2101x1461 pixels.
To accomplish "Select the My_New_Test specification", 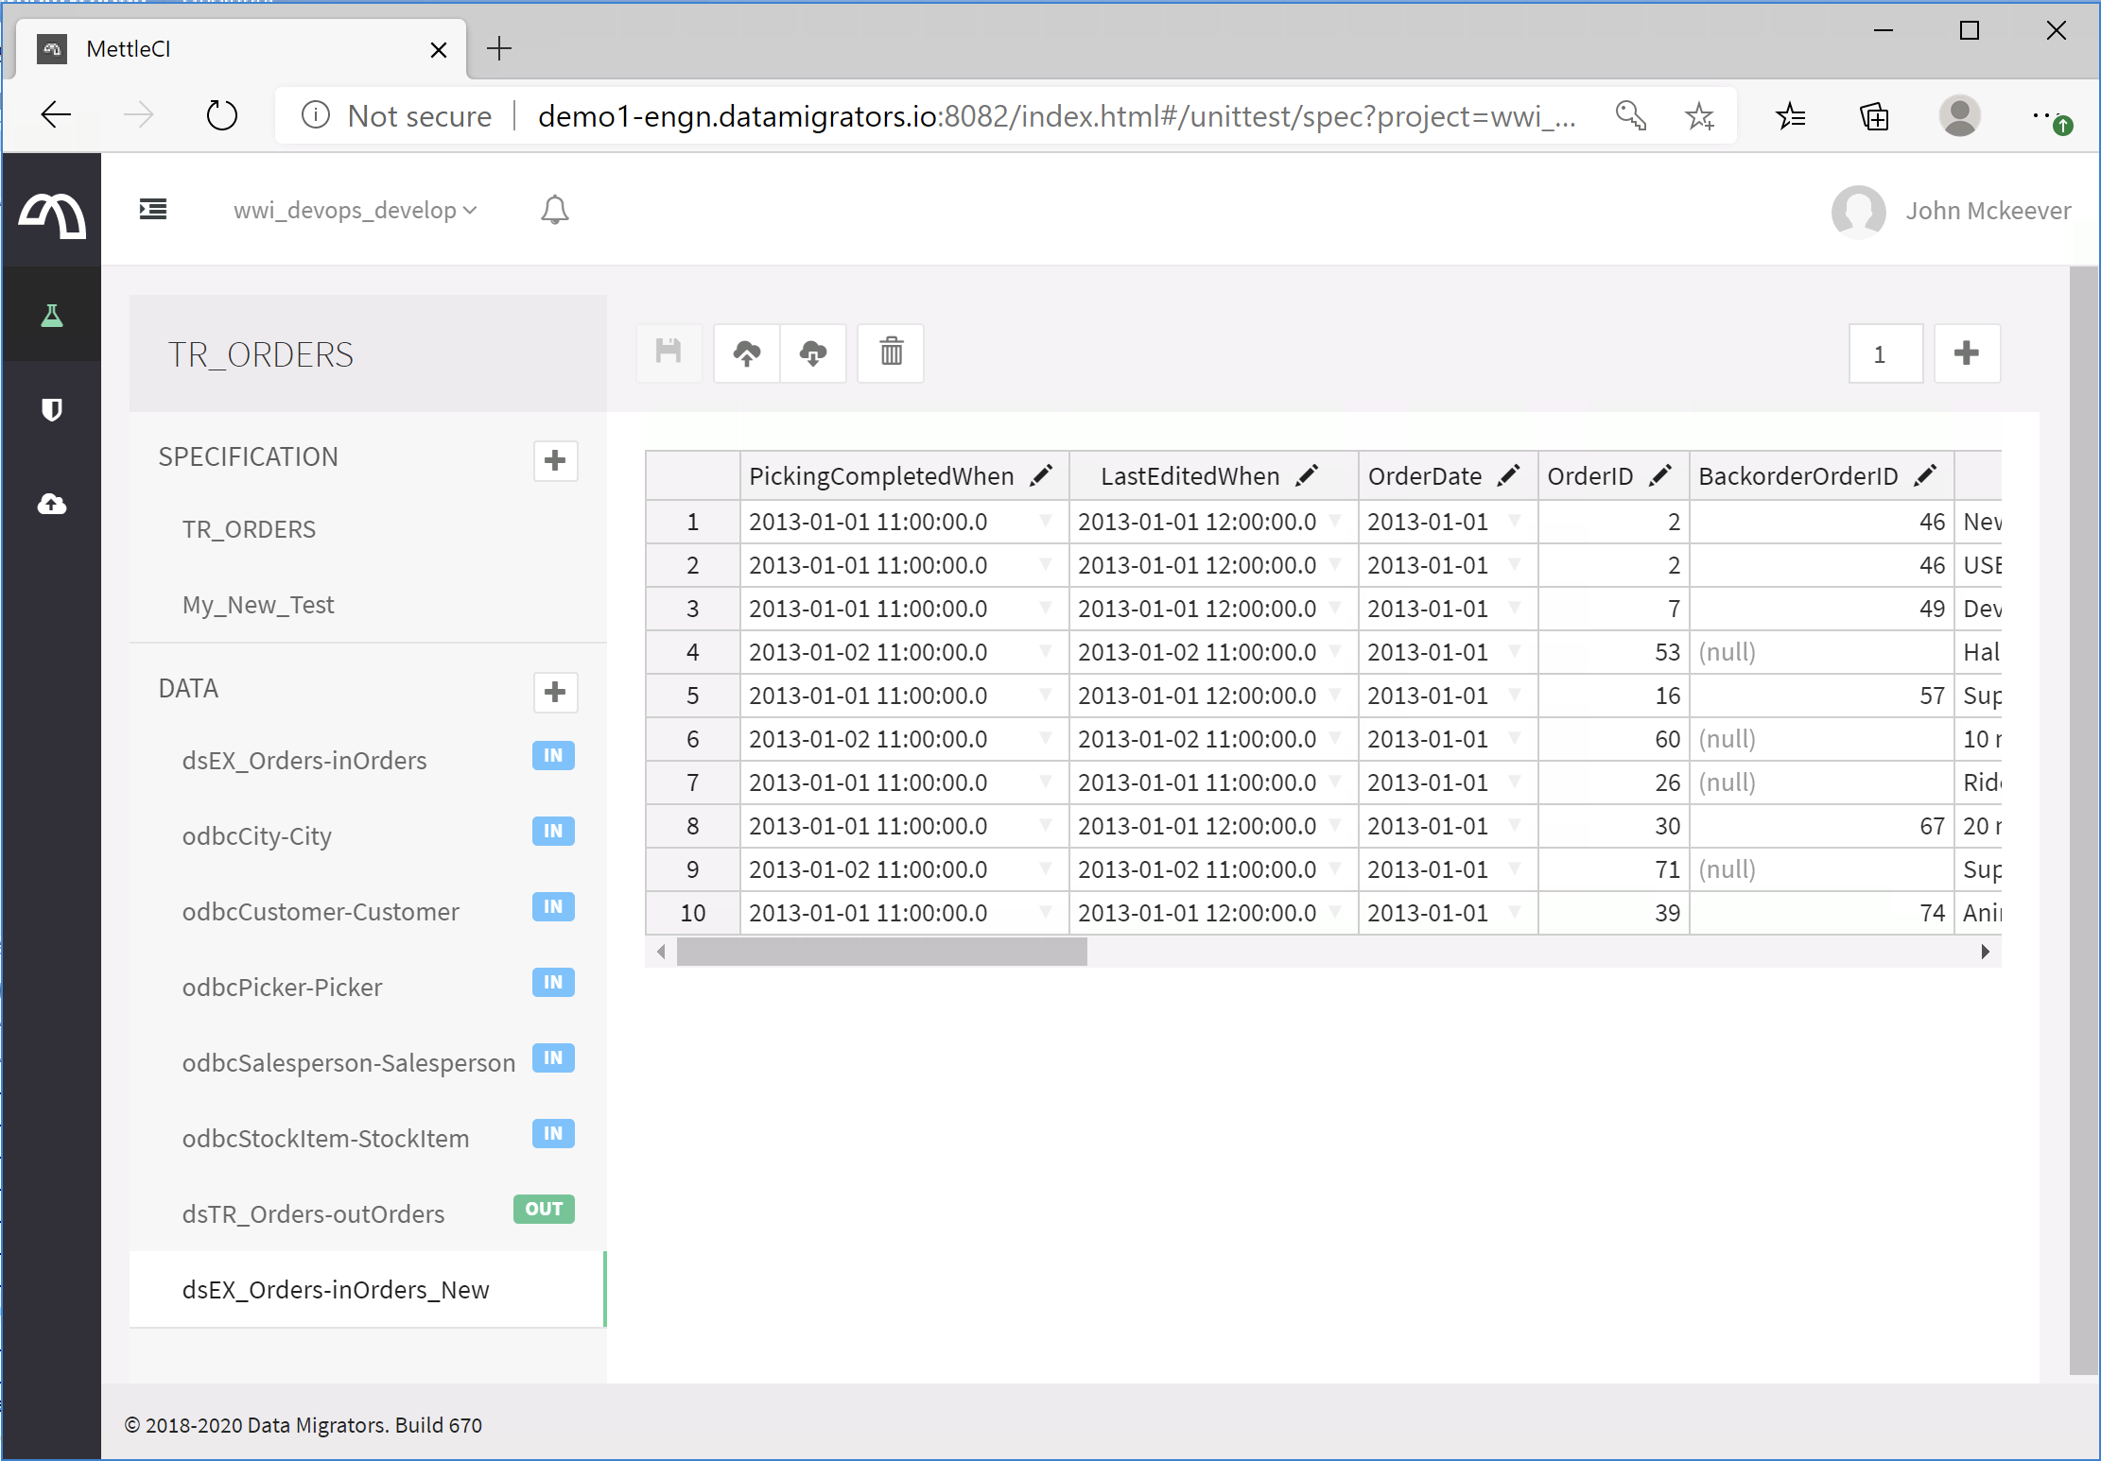I will (x=258, y=605).
